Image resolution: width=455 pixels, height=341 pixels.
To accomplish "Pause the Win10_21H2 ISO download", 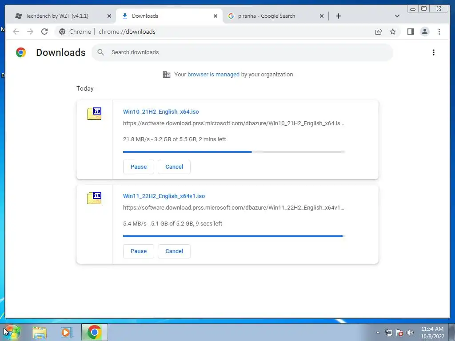I will click(139, 167).
